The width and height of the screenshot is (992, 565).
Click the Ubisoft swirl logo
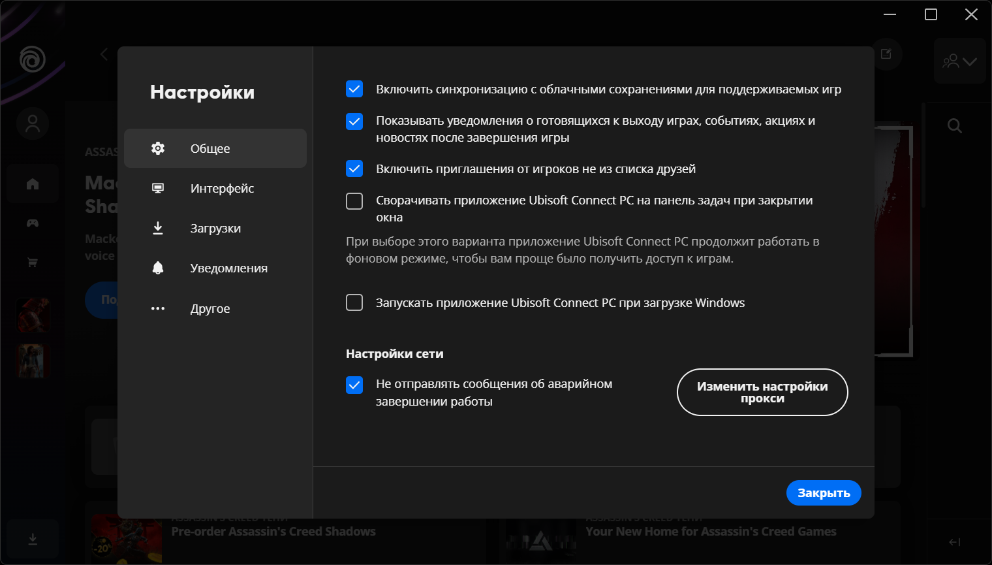[x=32, y=59]
